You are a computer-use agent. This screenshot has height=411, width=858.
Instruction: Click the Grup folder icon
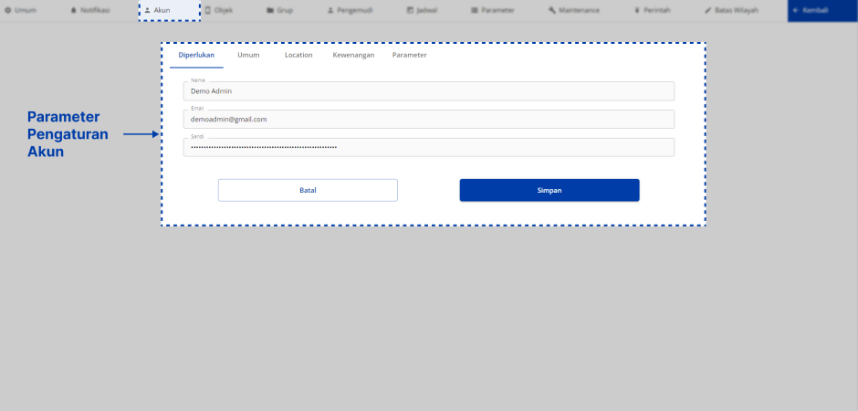pos(270,10)
